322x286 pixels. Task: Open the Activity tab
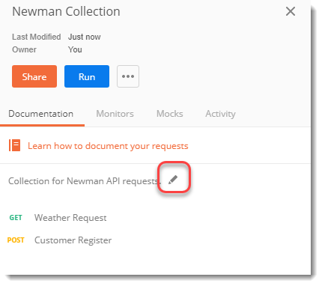(x=220, y=114)
